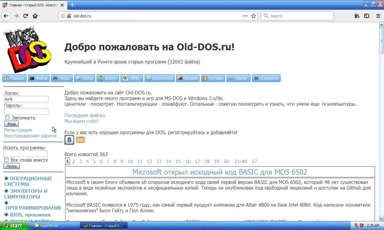Enable the Все слова вместе checkbox

click(x=7, y=160)
